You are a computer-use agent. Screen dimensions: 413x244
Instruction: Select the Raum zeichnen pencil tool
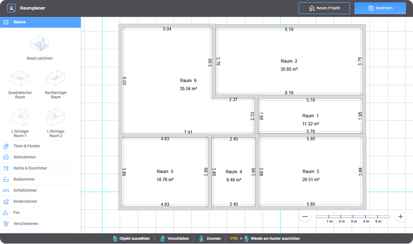point(40,44)
